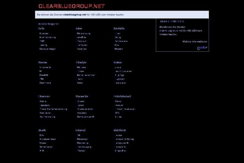This screenshot has height=163, width=244.
Task: Open the Reisen category heading
Action: (x=118, y=62)
